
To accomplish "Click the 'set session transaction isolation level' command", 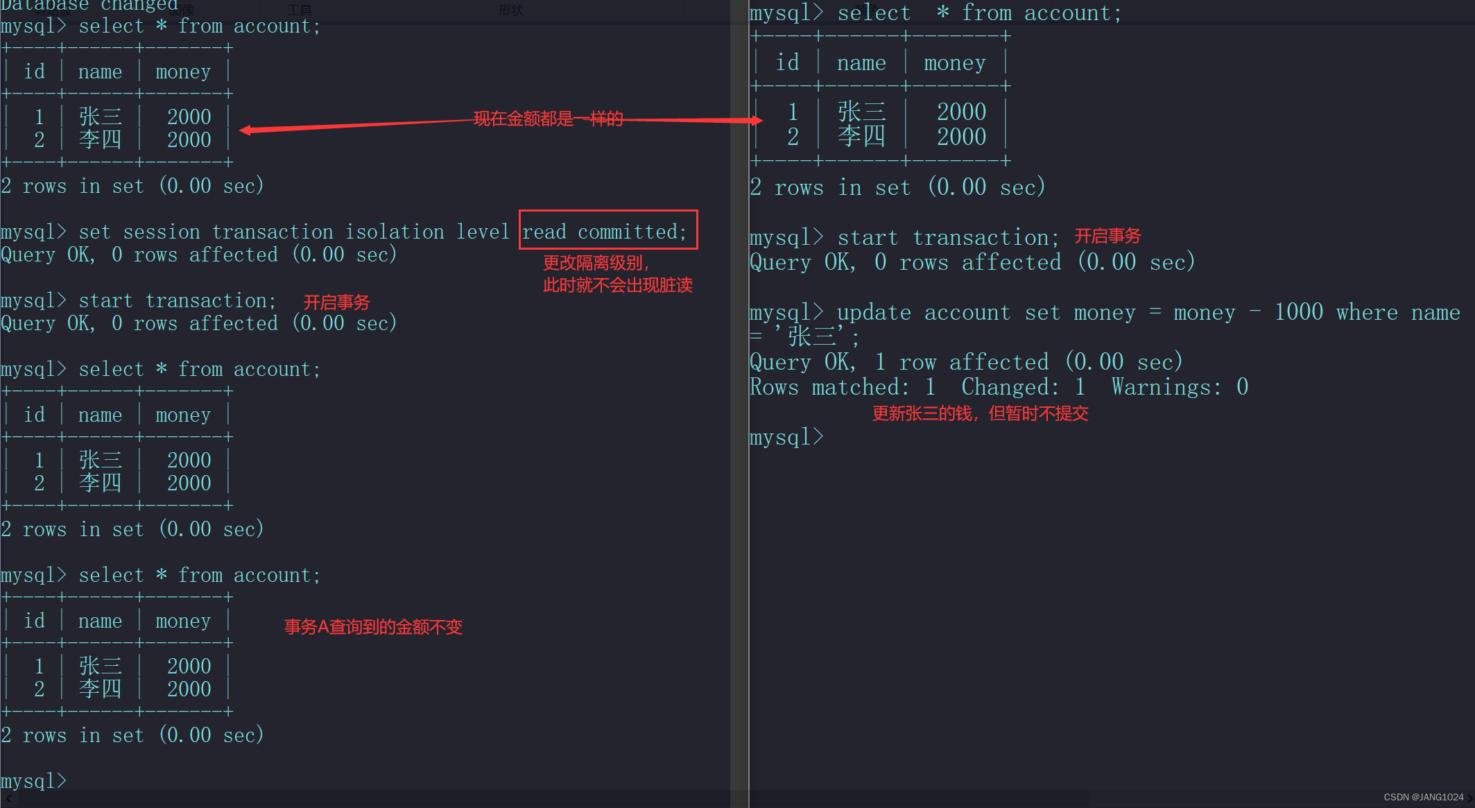I will coord(294,232).
